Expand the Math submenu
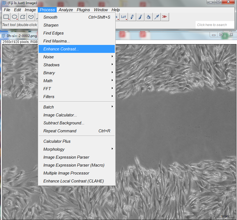Image resolution: width=237 pixels, height=220 pixels. [77, 81]
